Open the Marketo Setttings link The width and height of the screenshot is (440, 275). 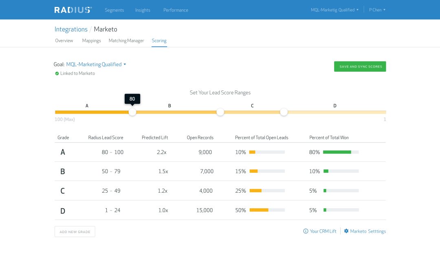point(368,231)
